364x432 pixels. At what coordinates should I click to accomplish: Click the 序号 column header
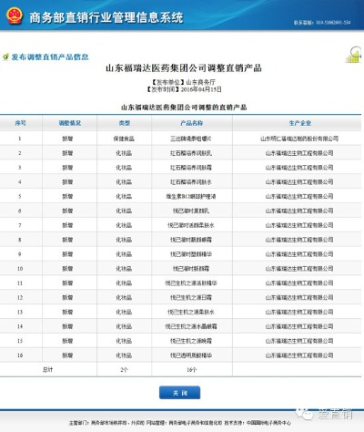(x=21, y=123)
